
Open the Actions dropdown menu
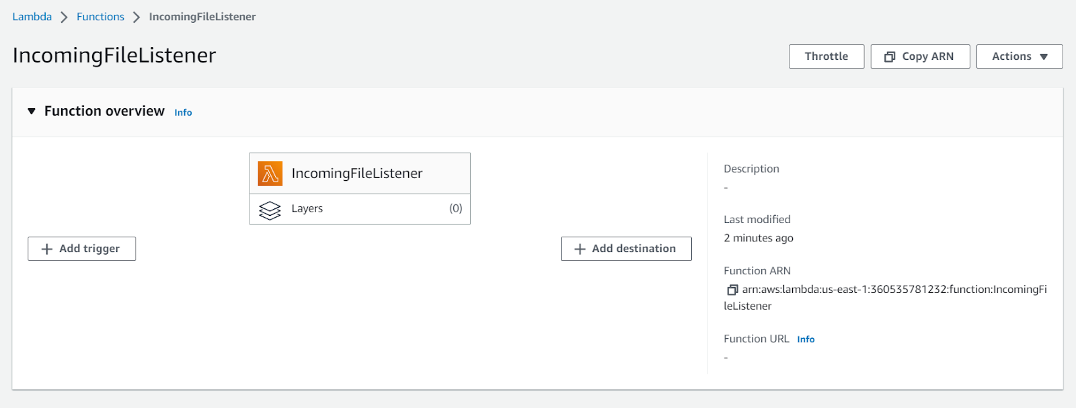coord(1020,56)
